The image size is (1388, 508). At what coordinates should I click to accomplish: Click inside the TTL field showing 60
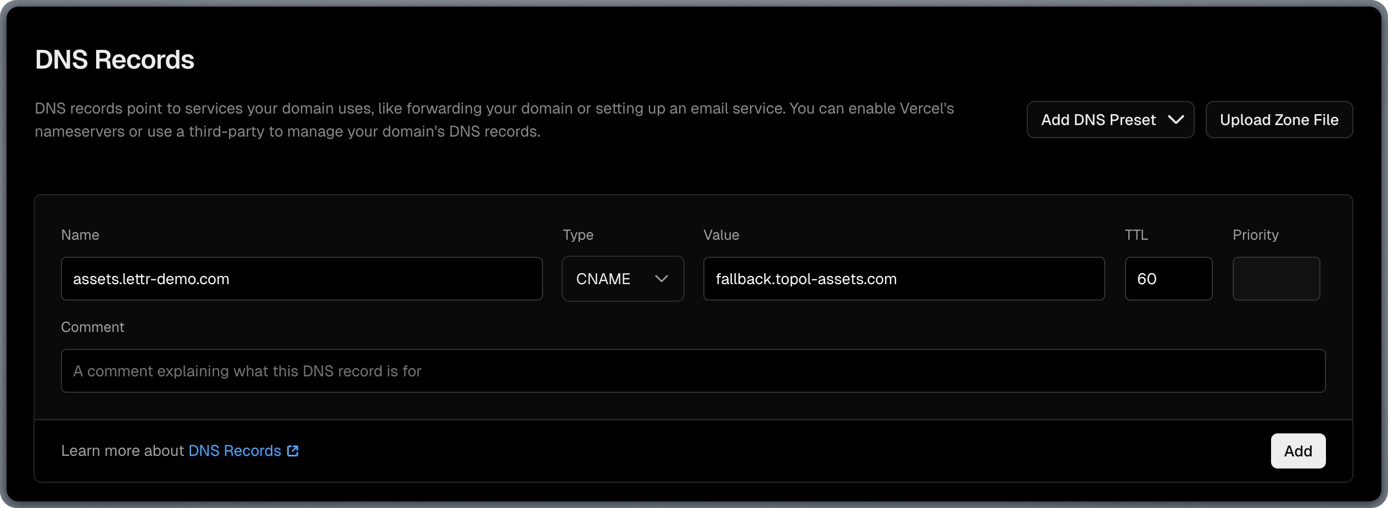click(x=1168, y=279)
